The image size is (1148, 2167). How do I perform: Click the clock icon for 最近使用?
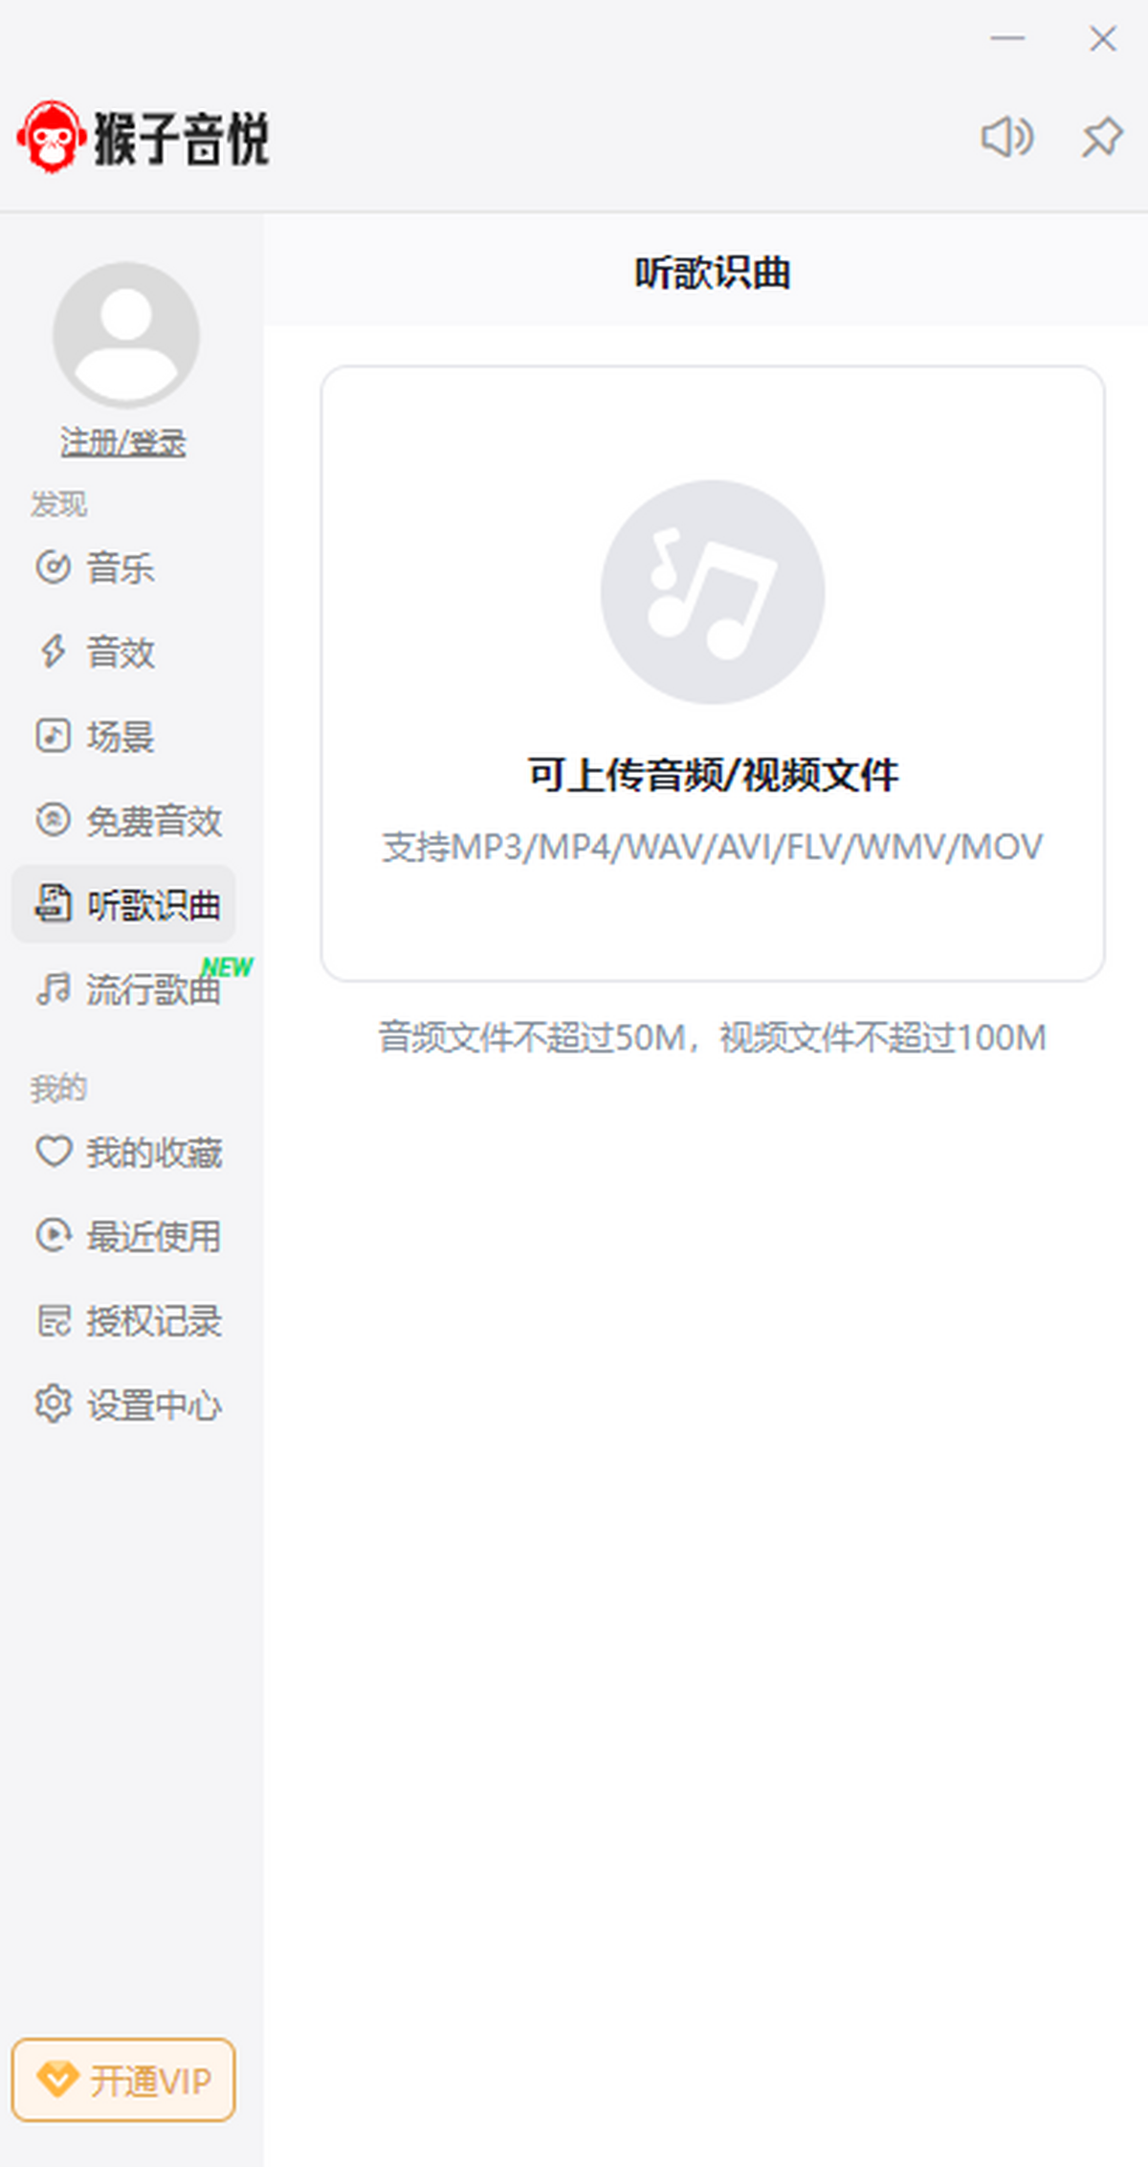click(x=53, y=1235)
